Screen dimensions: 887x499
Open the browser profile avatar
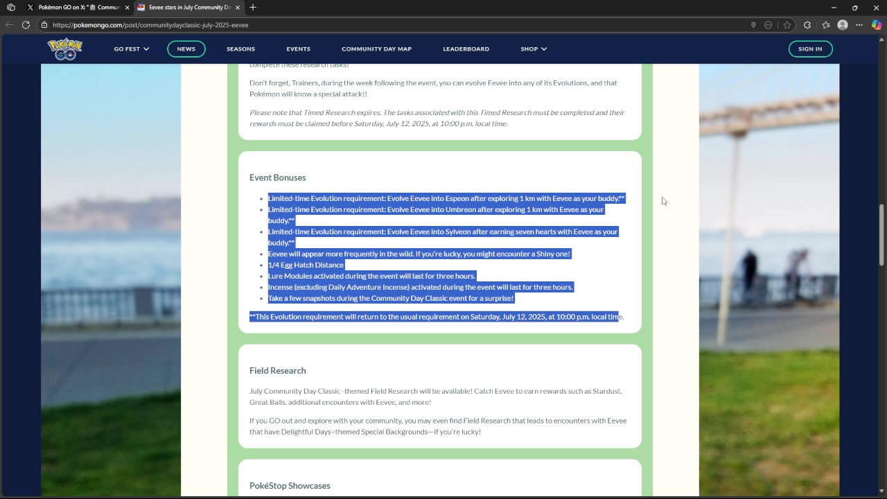tap(843, 25)
